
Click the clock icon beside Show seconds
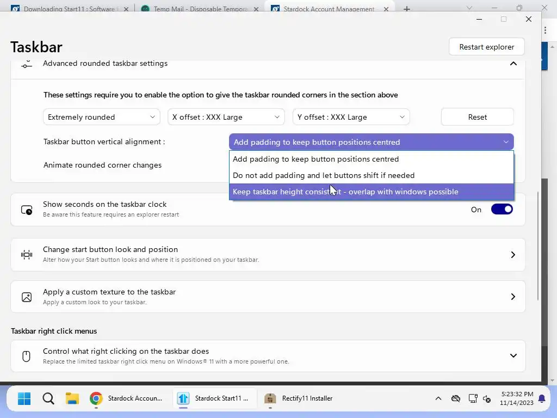point(27,210)
